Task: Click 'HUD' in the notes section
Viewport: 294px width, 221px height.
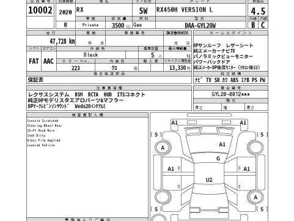Action: [108, 94]
